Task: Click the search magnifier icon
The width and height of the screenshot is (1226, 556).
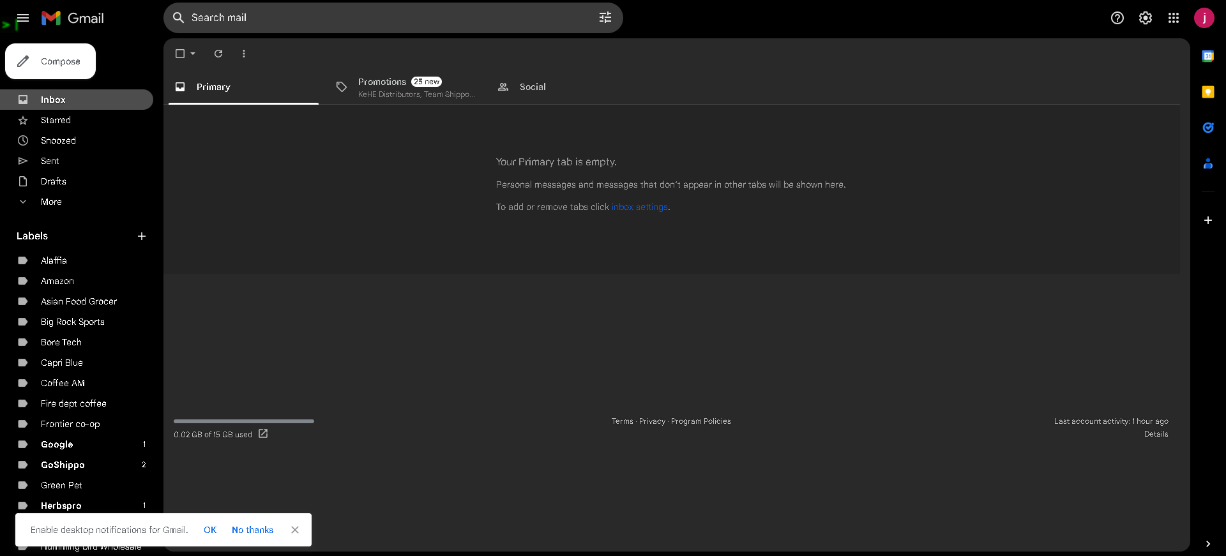Action: point(179,18)
